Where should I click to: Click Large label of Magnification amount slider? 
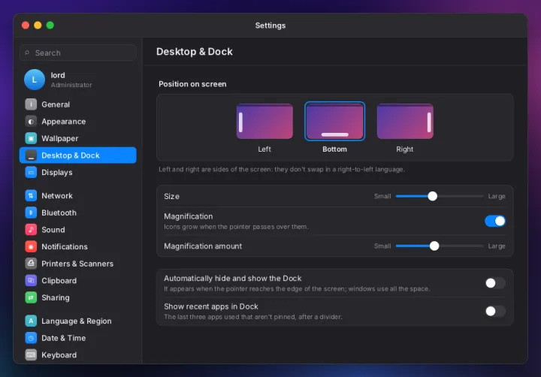tap(497, 246)
